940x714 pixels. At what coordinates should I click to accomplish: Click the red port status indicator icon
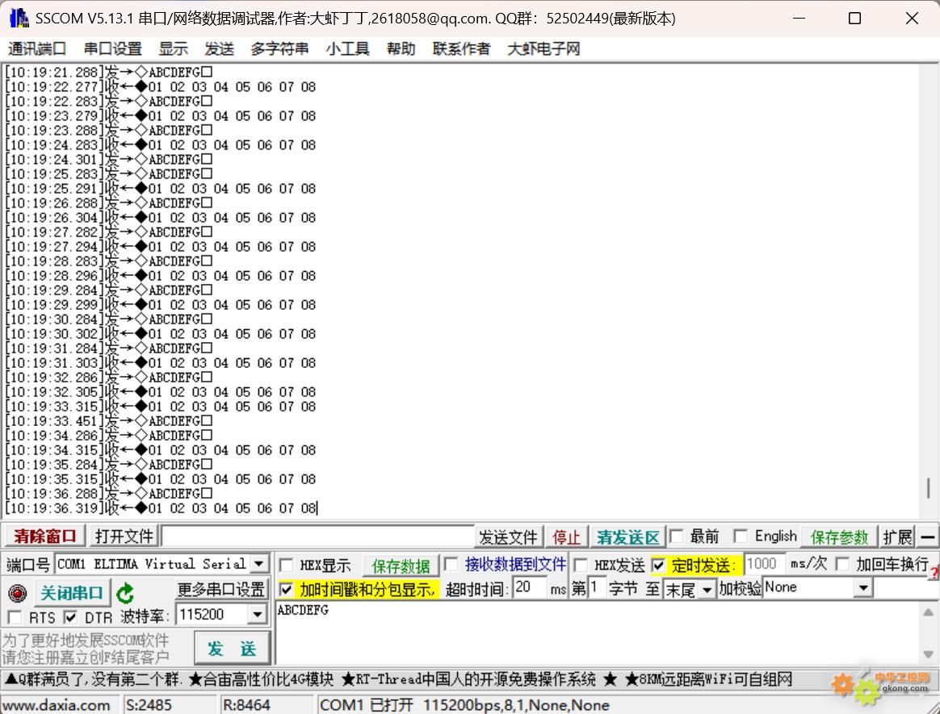click(17, 594)
